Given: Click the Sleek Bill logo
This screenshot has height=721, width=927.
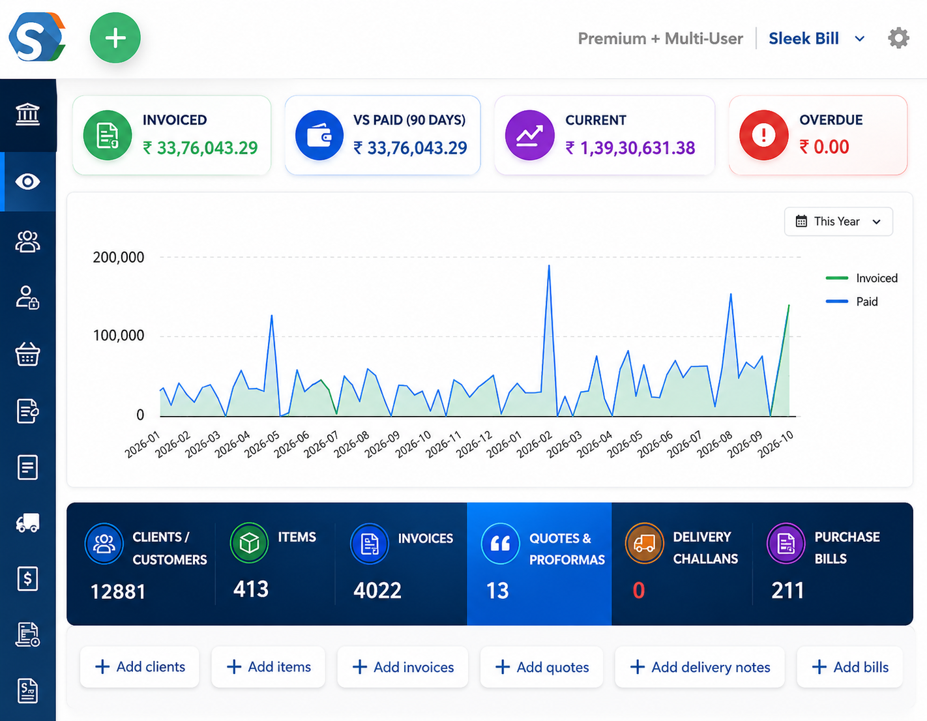Looking at the screenshot, I should [x=37, y=37].
